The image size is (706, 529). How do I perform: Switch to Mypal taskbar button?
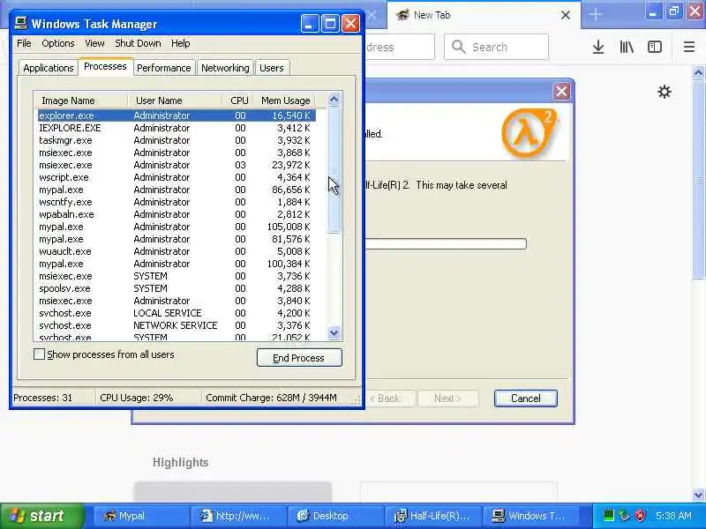(140, 516)
